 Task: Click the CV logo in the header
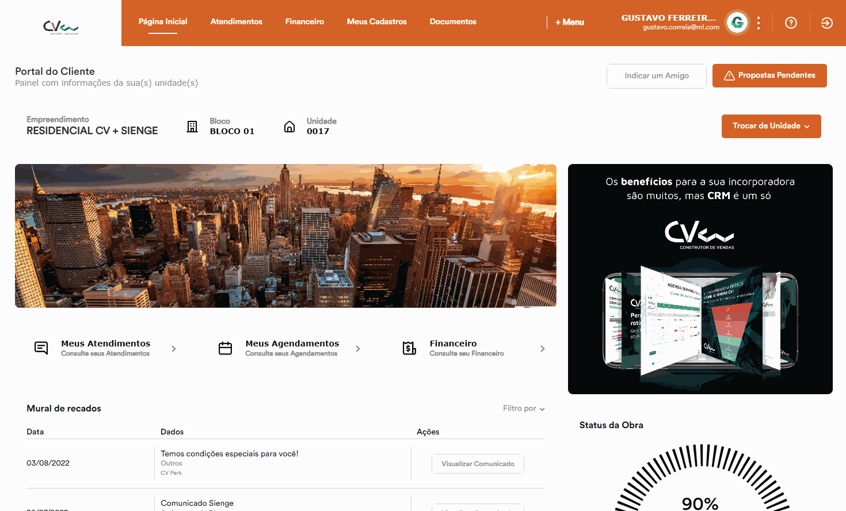point(60,27)
